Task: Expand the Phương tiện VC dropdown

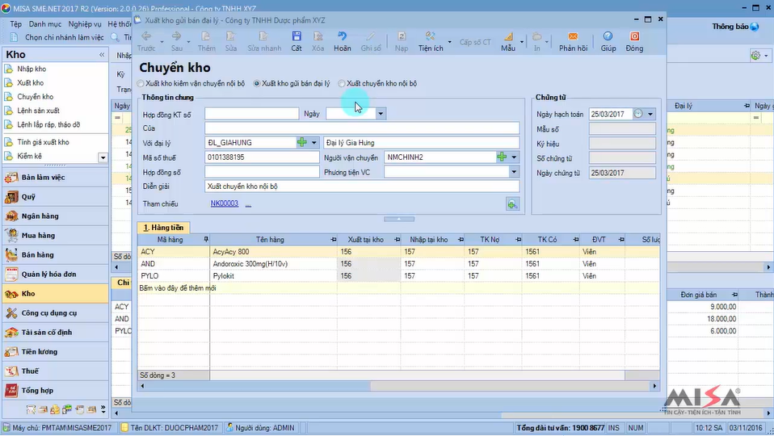Action: click(x=514, y=172)
